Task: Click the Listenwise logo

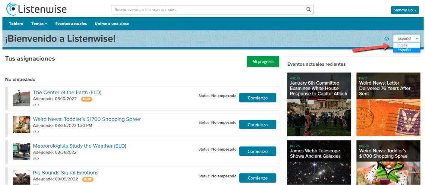Action: (36, 9)
